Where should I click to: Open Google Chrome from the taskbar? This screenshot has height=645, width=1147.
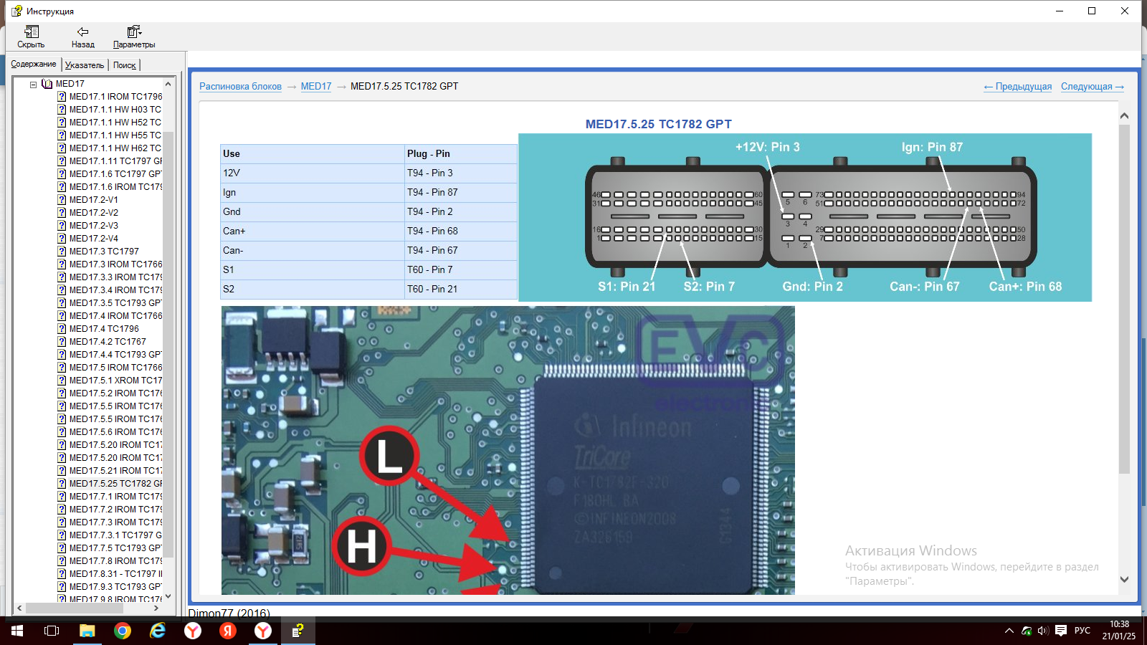pyautogui.click(x=123, y=631)
